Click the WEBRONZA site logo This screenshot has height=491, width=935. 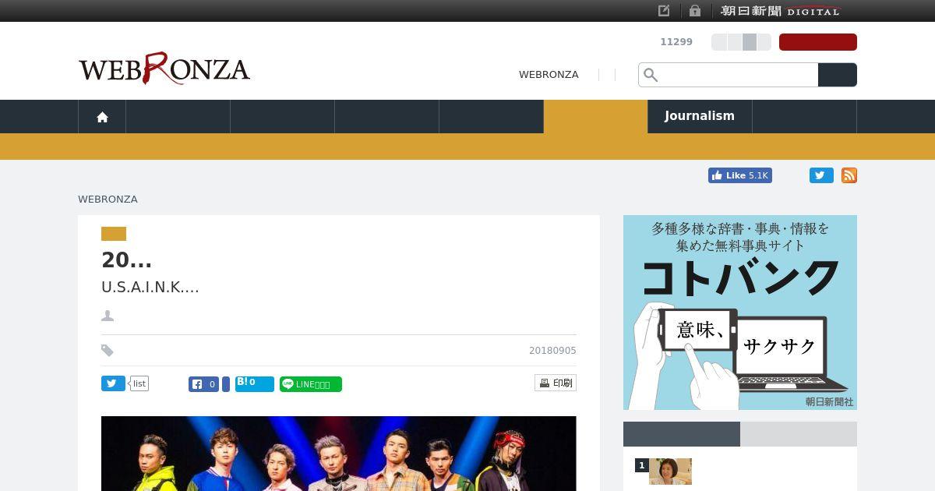click(x=164, y=69)
